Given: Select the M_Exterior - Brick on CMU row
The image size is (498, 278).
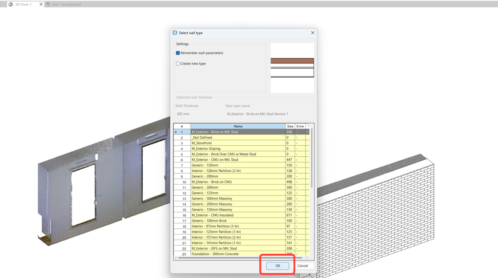Looking at the screenshot, I should (x=211, y=182).
